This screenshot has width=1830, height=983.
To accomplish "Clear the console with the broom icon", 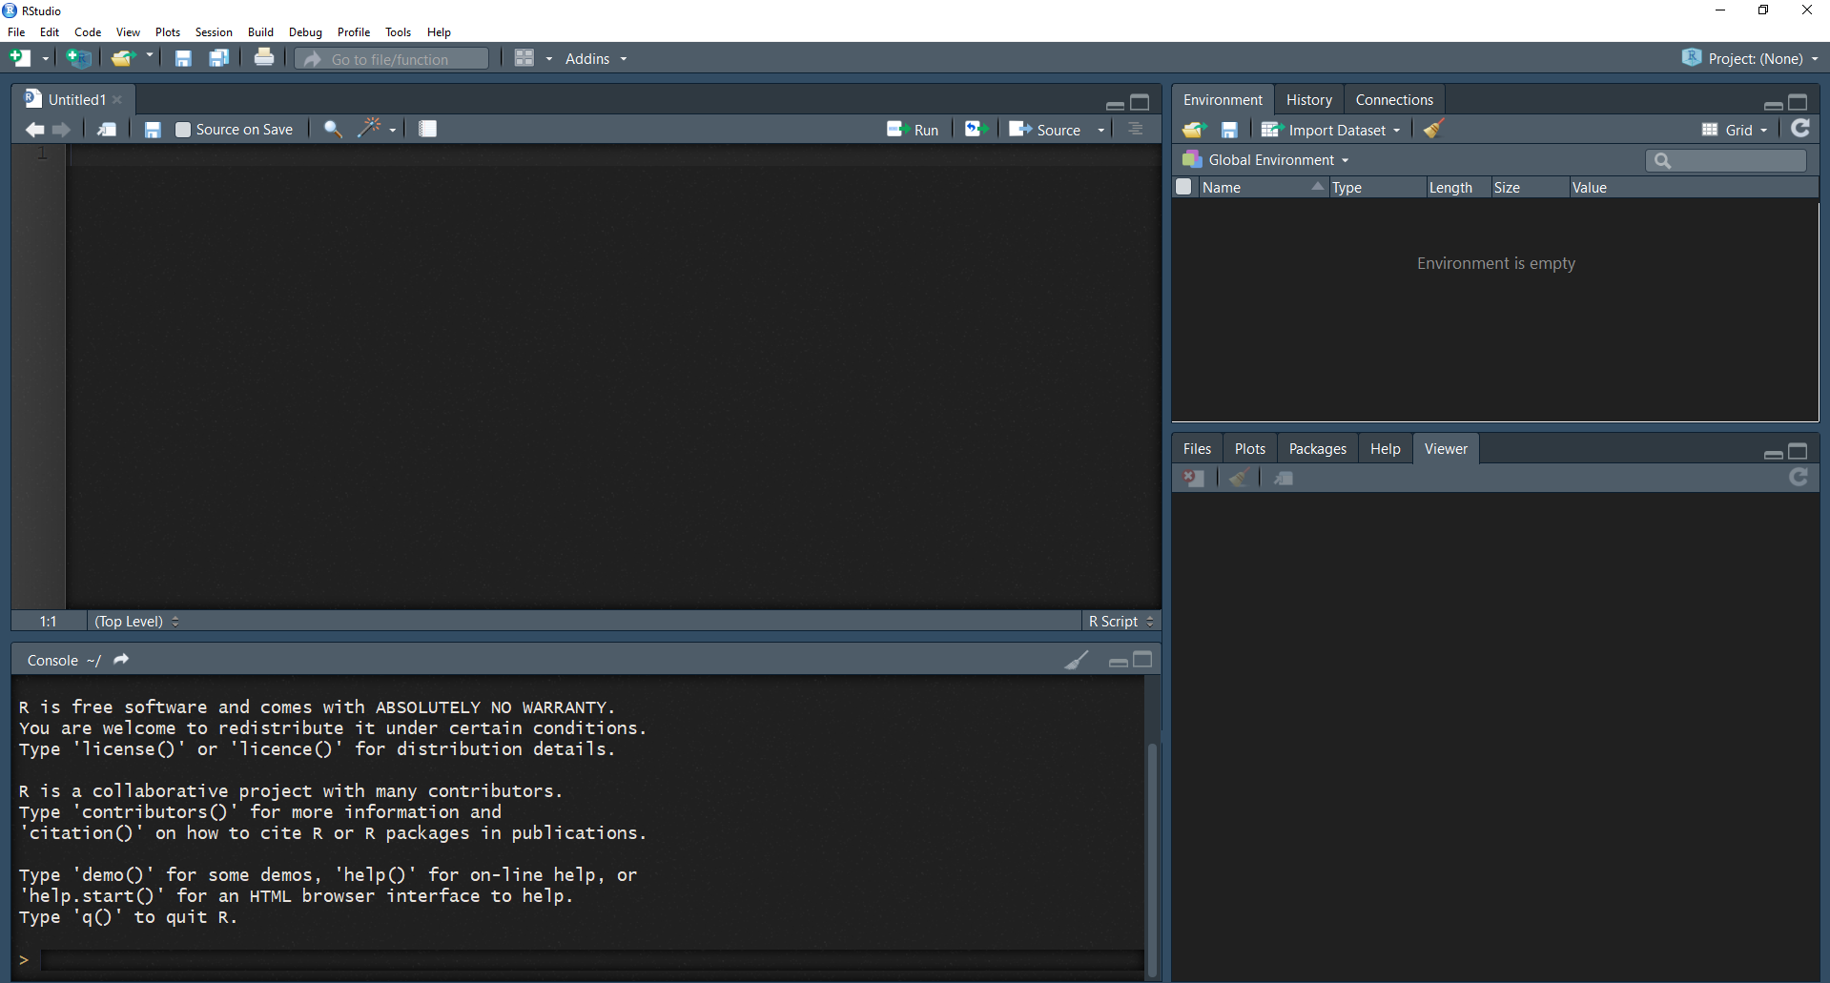I will [1077, 660].
